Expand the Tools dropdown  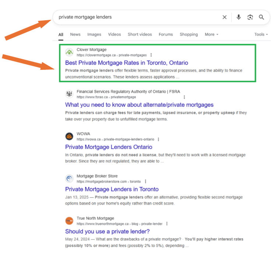pos(261,35)
